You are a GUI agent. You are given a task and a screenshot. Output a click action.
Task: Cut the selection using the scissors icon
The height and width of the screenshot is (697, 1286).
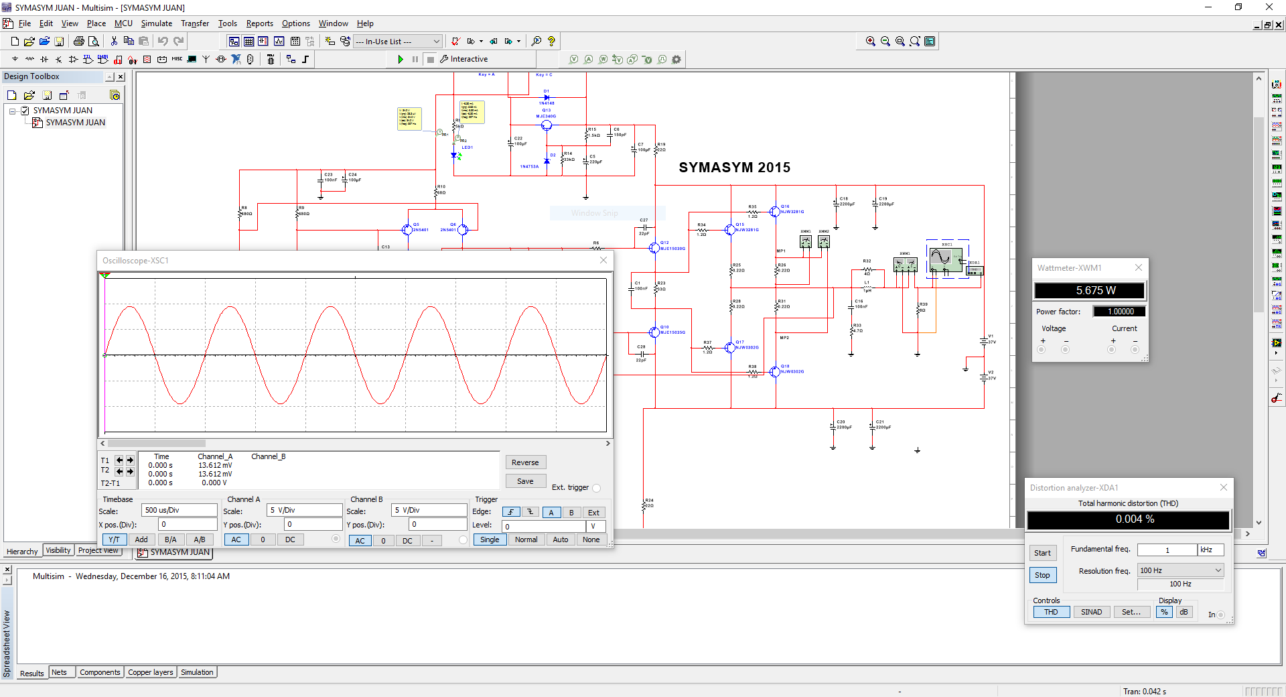point(114,41)
